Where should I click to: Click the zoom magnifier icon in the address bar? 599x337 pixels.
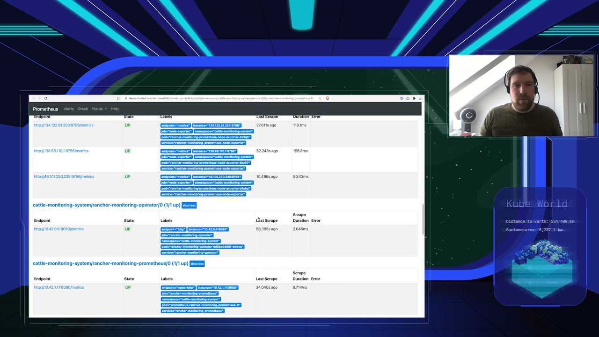pos(320,98)
